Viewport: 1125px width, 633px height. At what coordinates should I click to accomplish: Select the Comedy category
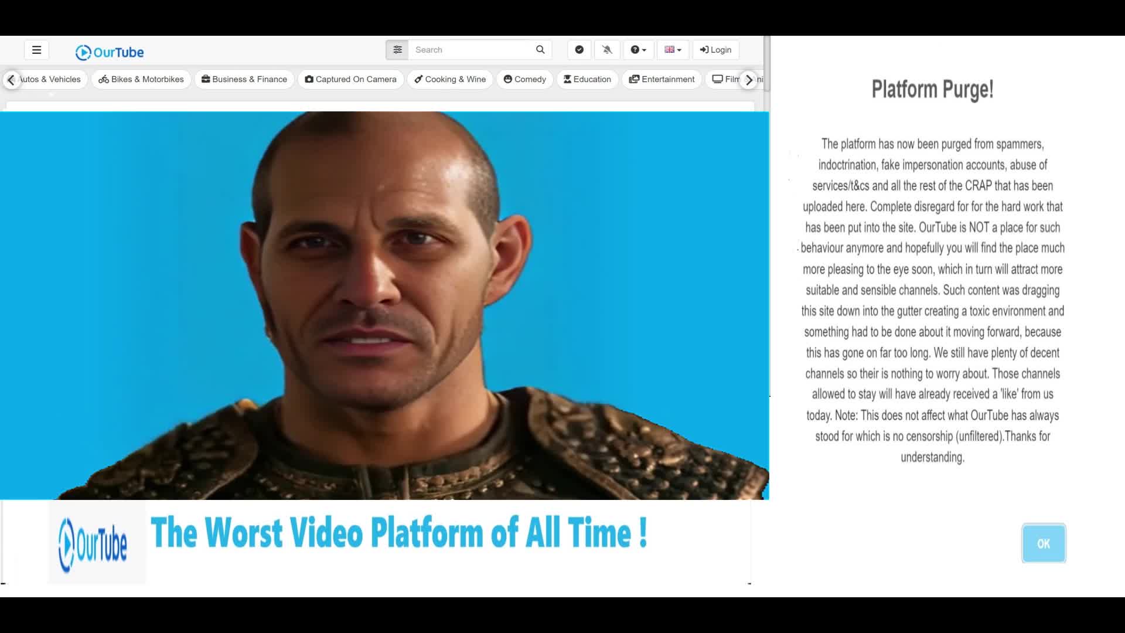(x=524, y=79)
